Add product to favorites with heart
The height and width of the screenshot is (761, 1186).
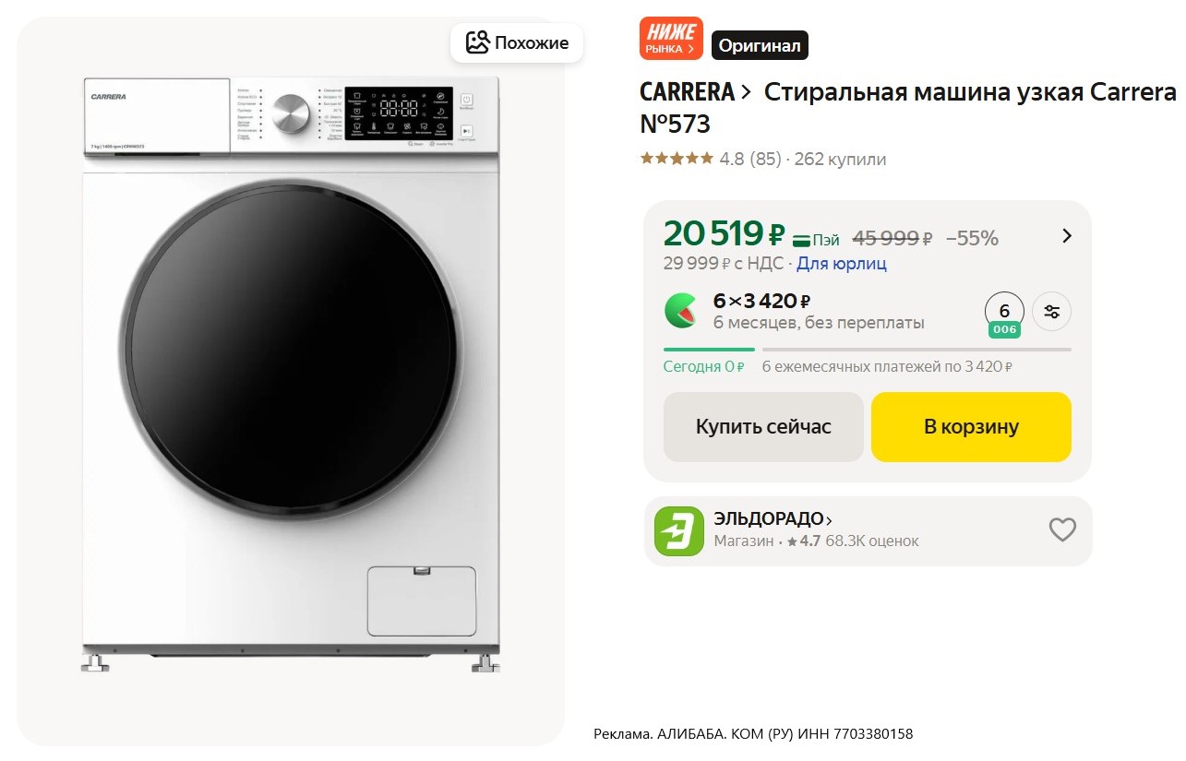pos(1062,529)
